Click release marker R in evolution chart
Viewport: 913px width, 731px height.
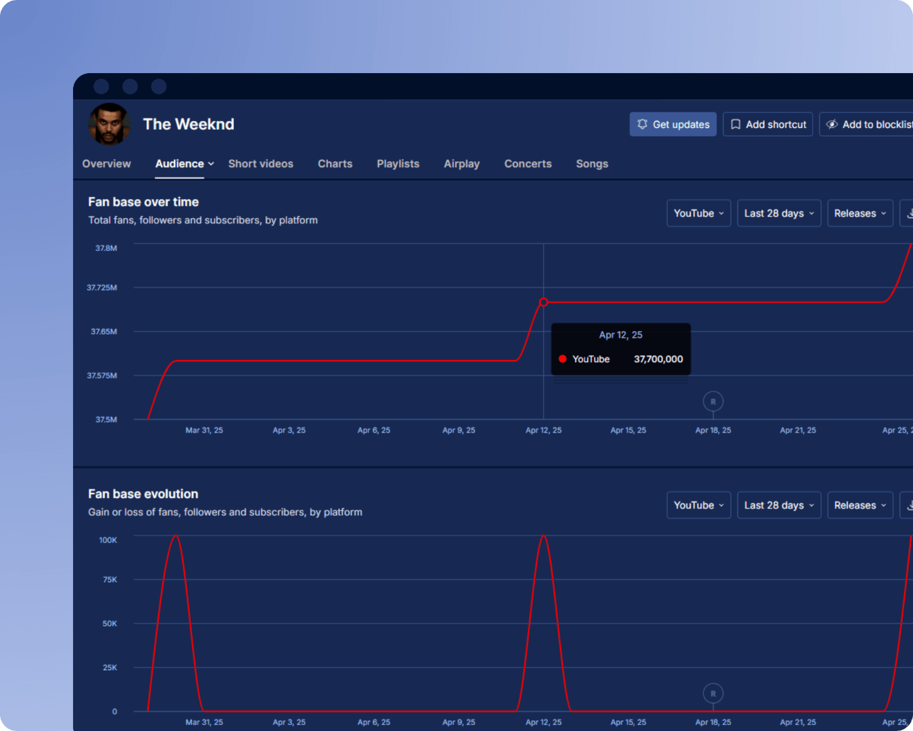(x=713, y=694)
